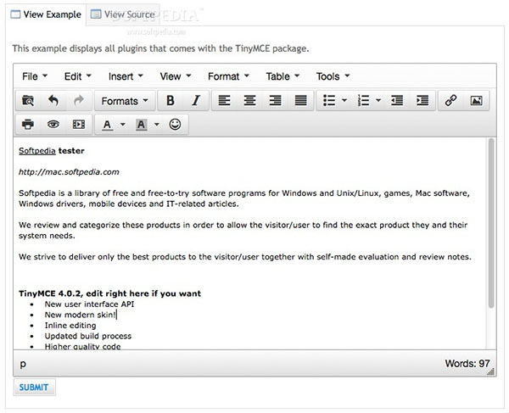
Task: Click the bold word 'tester'
Action: pyautogui.click(x=71, y=151)
